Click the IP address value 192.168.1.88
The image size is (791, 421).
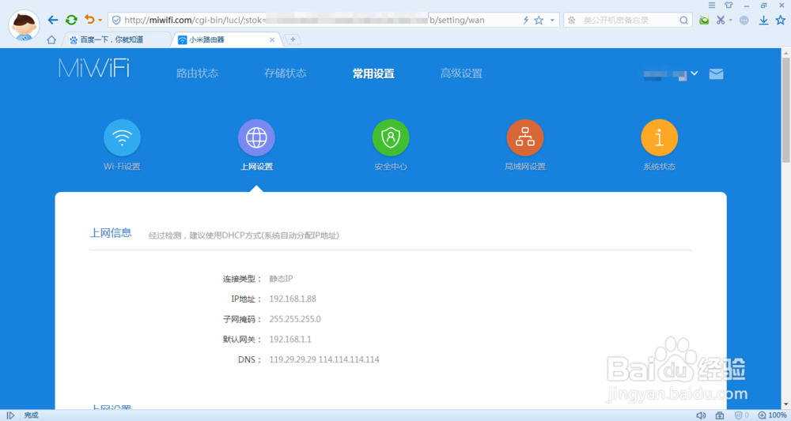(x=293, y=299)
